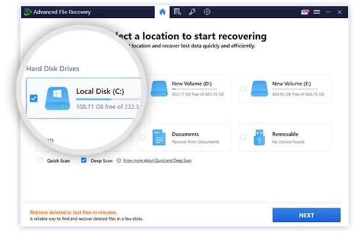The width and height of the screenshot is (358, 233).
Task: Click the New Volume (E:) drive icon
Action: point(259,88)
